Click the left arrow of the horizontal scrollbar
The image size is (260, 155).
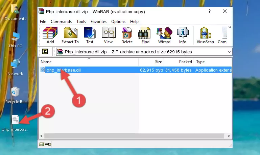coord(42,136)
